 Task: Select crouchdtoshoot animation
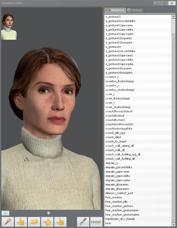pos(138,116)
